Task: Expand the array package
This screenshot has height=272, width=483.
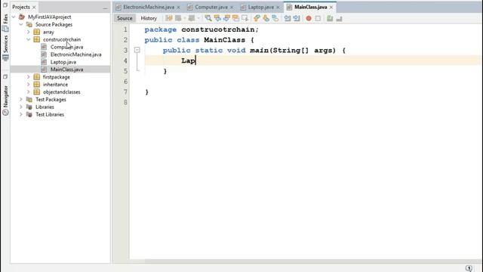Action: coord(29,32)
